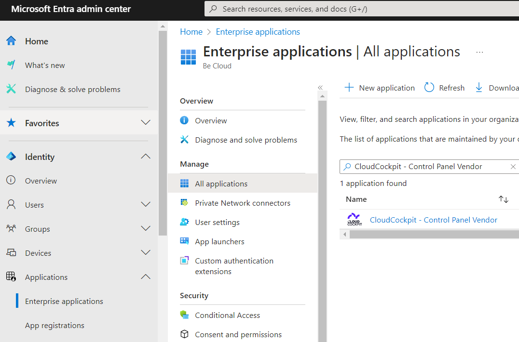Expand the Favorites section chevron
Viewport: 519px width, 342px height.
[x=146, y=123]
